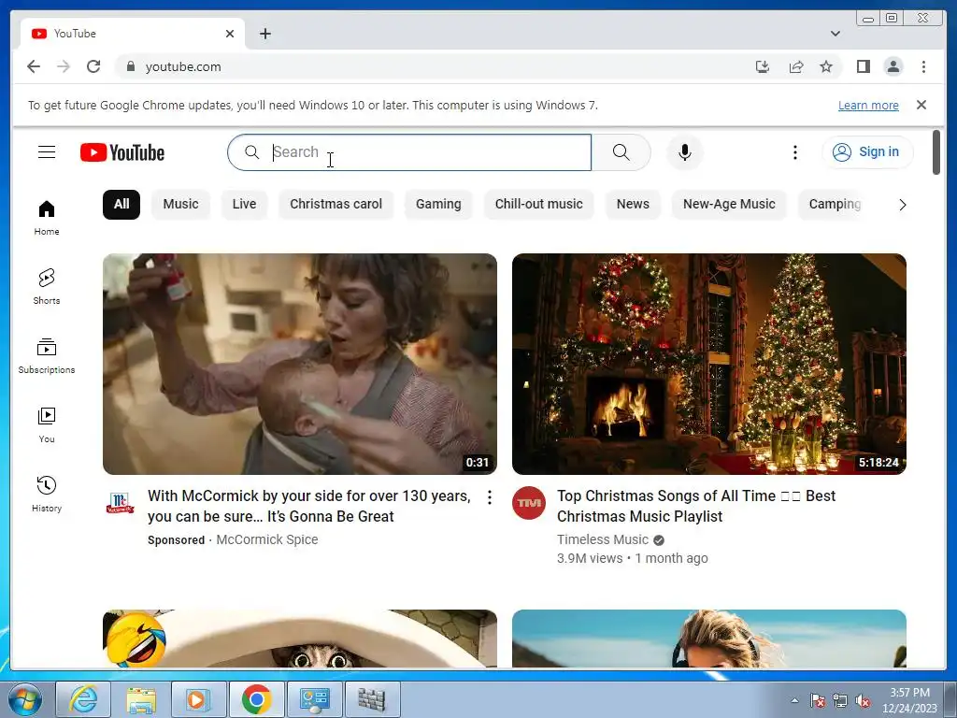Share this page via the share icon

click(x=796, y=66)
